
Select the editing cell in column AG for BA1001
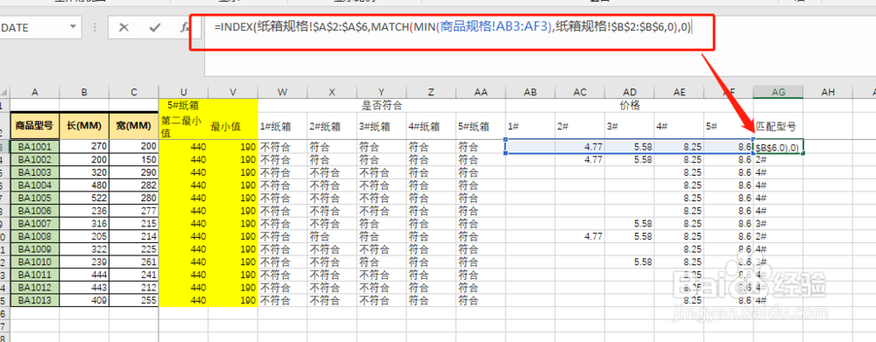(778, 147)
